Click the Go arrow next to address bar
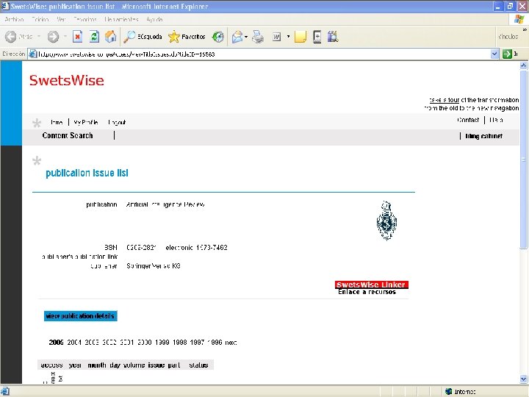The width and height of the screenshot is (529, 397). tap(507, 54)
